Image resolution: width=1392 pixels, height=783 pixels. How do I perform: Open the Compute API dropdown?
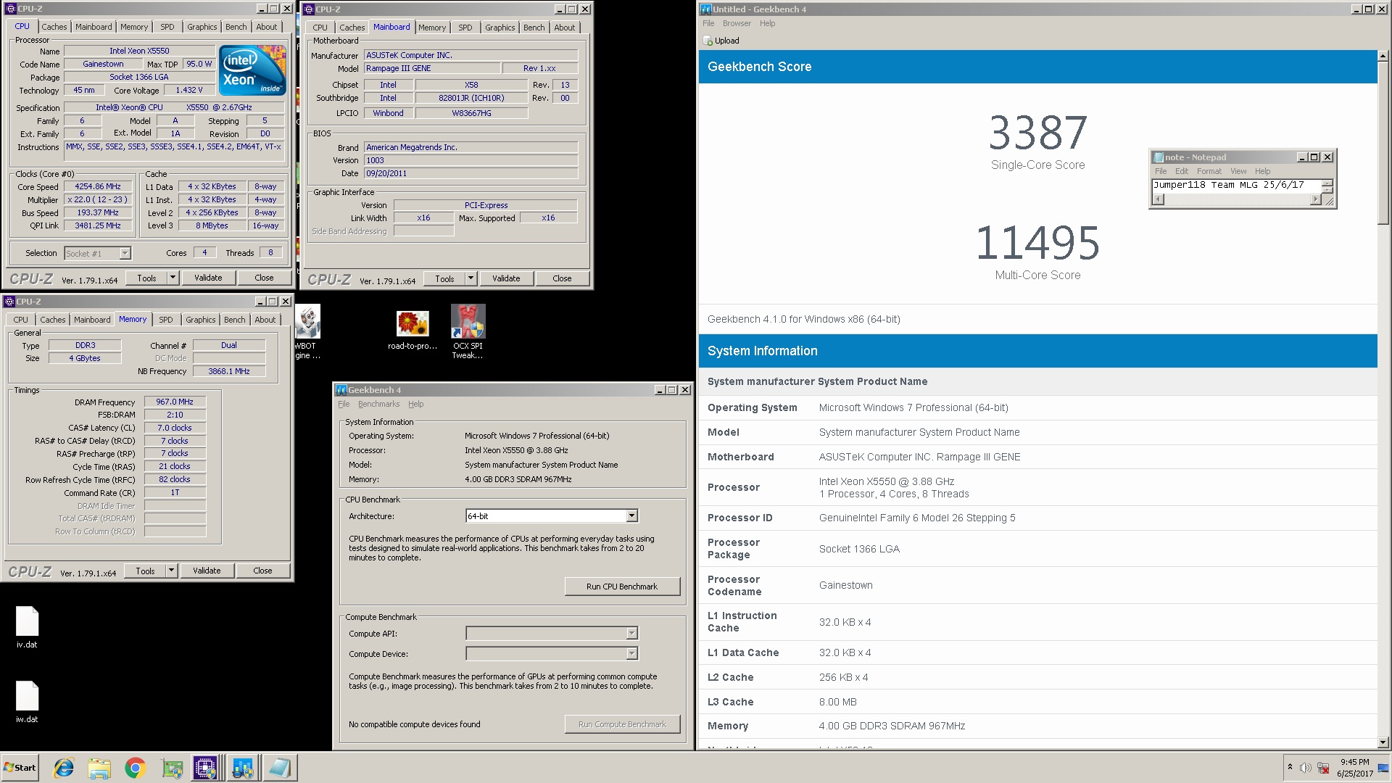(x=631, y=634)
